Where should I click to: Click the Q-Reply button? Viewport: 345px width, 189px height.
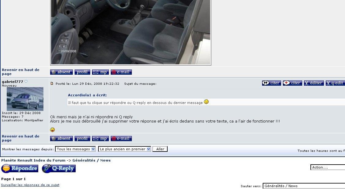59,168
